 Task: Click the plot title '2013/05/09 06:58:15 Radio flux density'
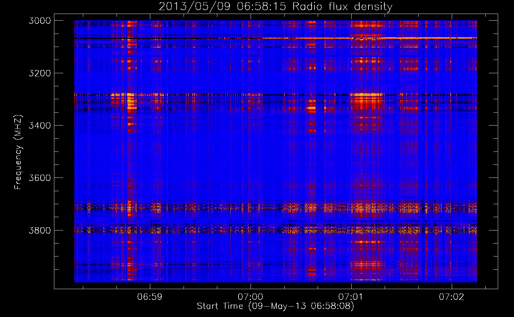[275, 6]
